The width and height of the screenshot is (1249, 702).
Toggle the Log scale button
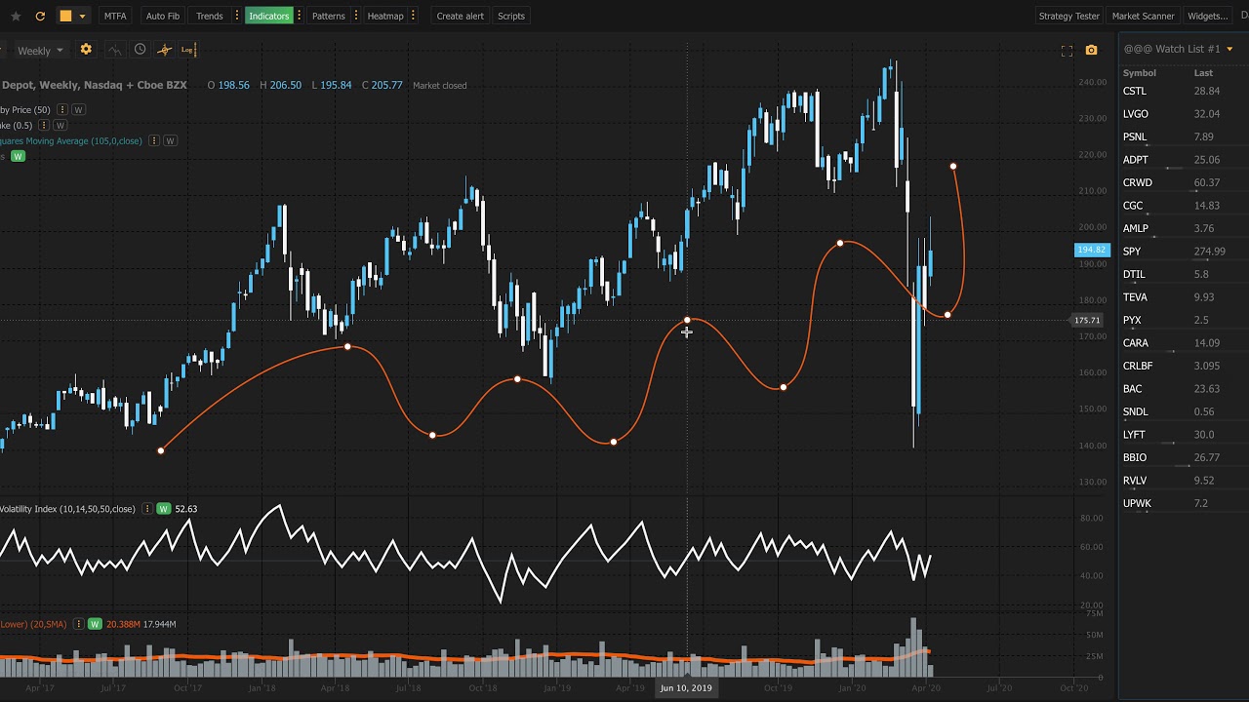(x=187, y=50)
